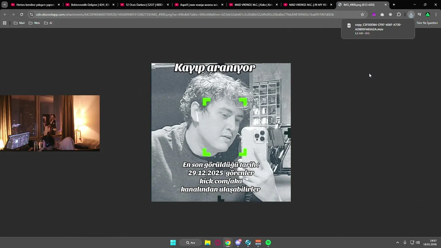Click the downloaded file's icon in downloads popup
441x248 pixels.
[x=349, y=25]
